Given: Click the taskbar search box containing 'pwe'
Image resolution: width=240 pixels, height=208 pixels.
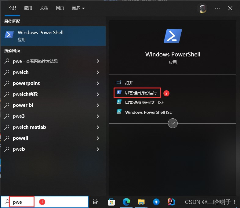Looking at the screenshot, I should 45,202.
